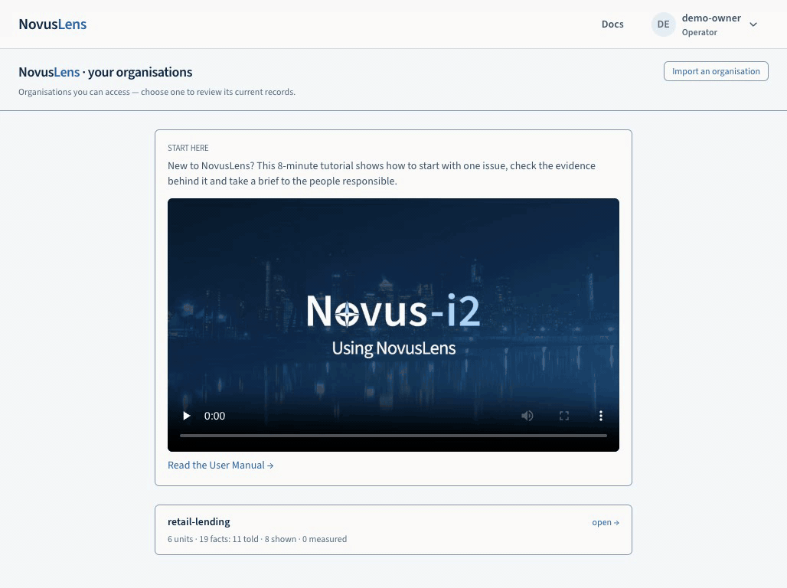Click the retail-lending stats line
Image resolution: width=787 pixels, height=588 pixels.
tap(257, 539)
